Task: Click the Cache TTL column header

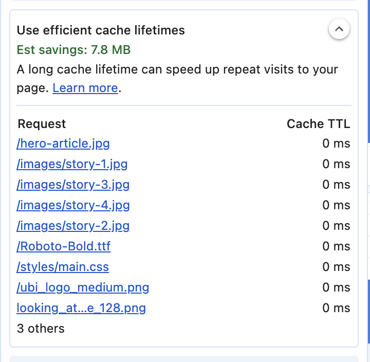Action: [x=318, y=124]
